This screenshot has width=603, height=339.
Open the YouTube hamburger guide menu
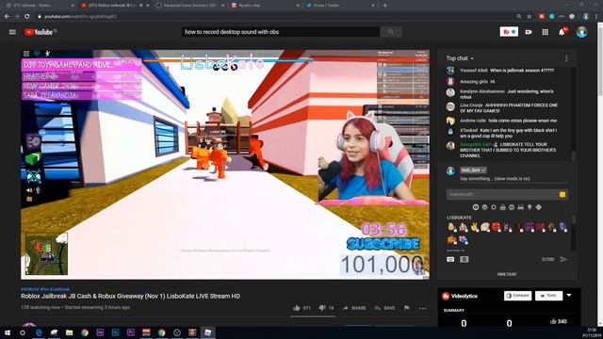12,32
